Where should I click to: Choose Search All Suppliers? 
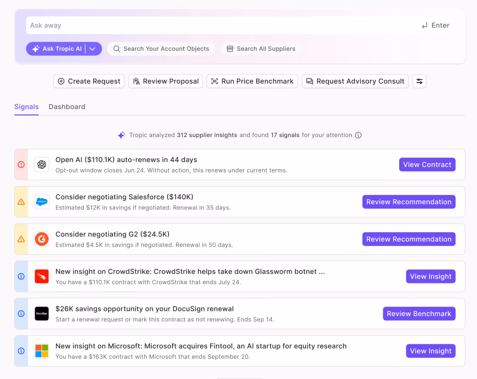261,49
